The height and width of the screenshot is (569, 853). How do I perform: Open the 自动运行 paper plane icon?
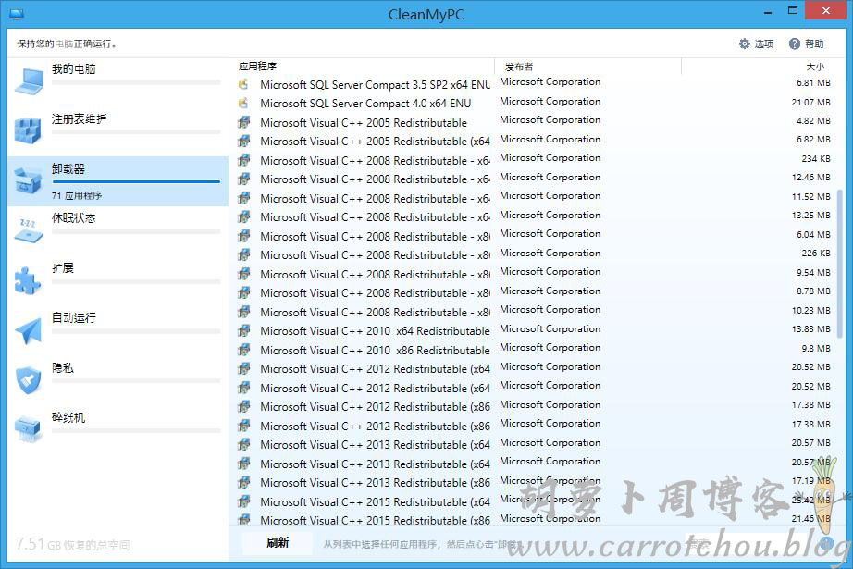coord(29,330)
